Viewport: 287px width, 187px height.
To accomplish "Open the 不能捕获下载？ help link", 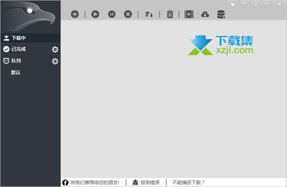I will (x=188, y=182).
